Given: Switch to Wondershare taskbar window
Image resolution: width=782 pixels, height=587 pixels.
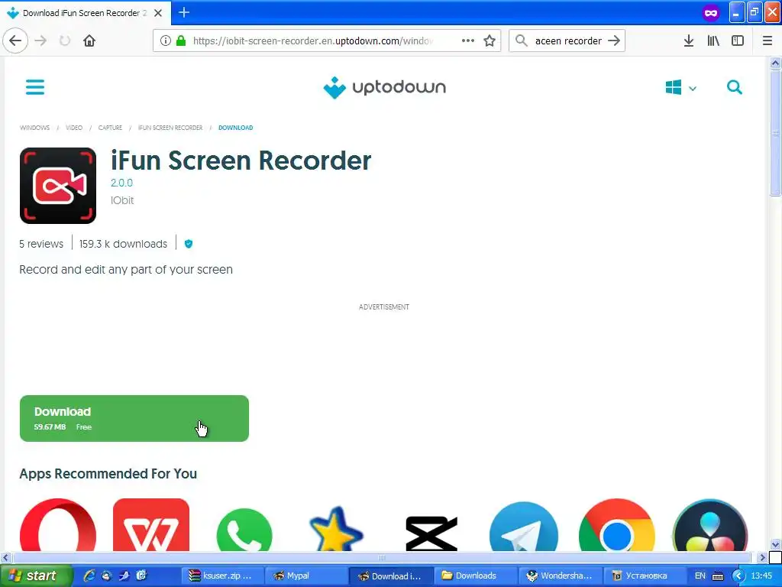Looking at the screenshot, I should (x=560, y=576).
